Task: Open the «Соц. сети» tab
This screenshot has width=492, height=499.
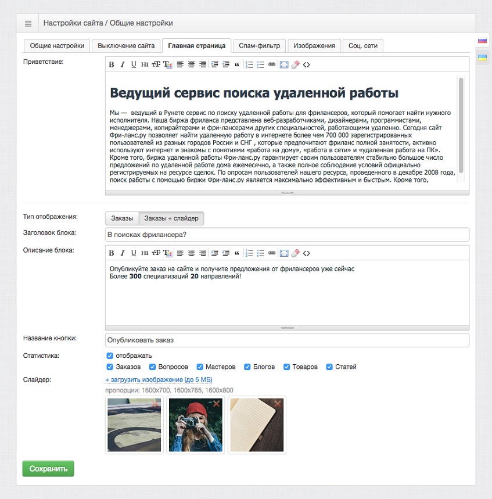Action: click(x=363, y=46)
